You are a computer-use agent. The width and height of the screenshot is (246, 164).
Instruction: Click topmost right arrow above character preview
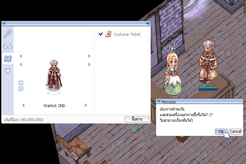tap(89, 56)
